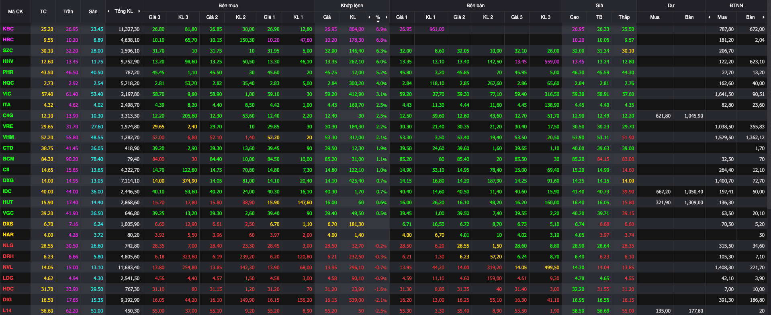Open stock symbol VGC

[8, 213]
